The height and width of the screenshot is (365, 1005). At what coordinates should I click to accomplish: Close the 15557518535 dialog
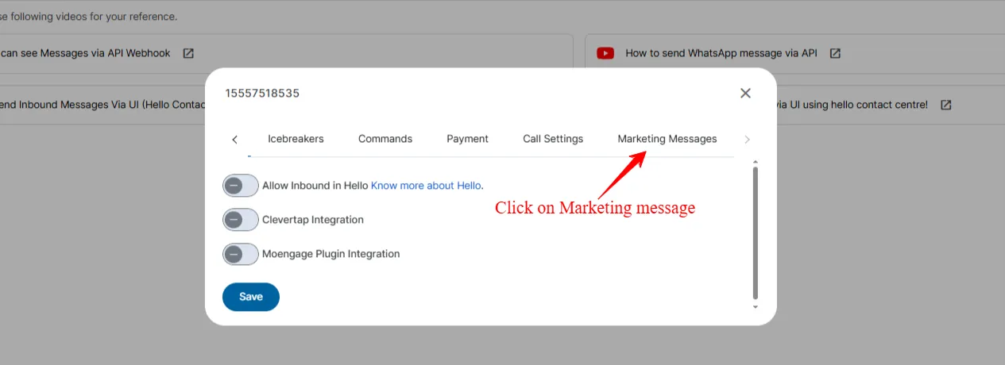coord(745,93)
